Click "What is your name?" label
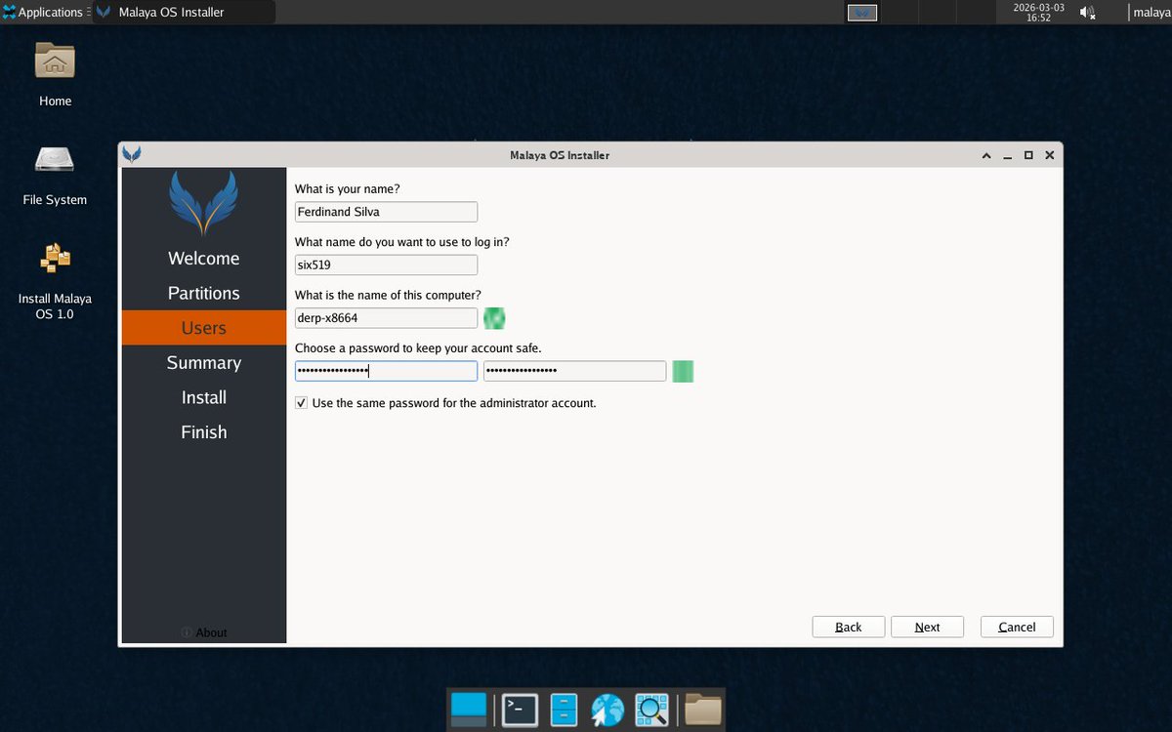1172x732 pixels. pos(348,188)
